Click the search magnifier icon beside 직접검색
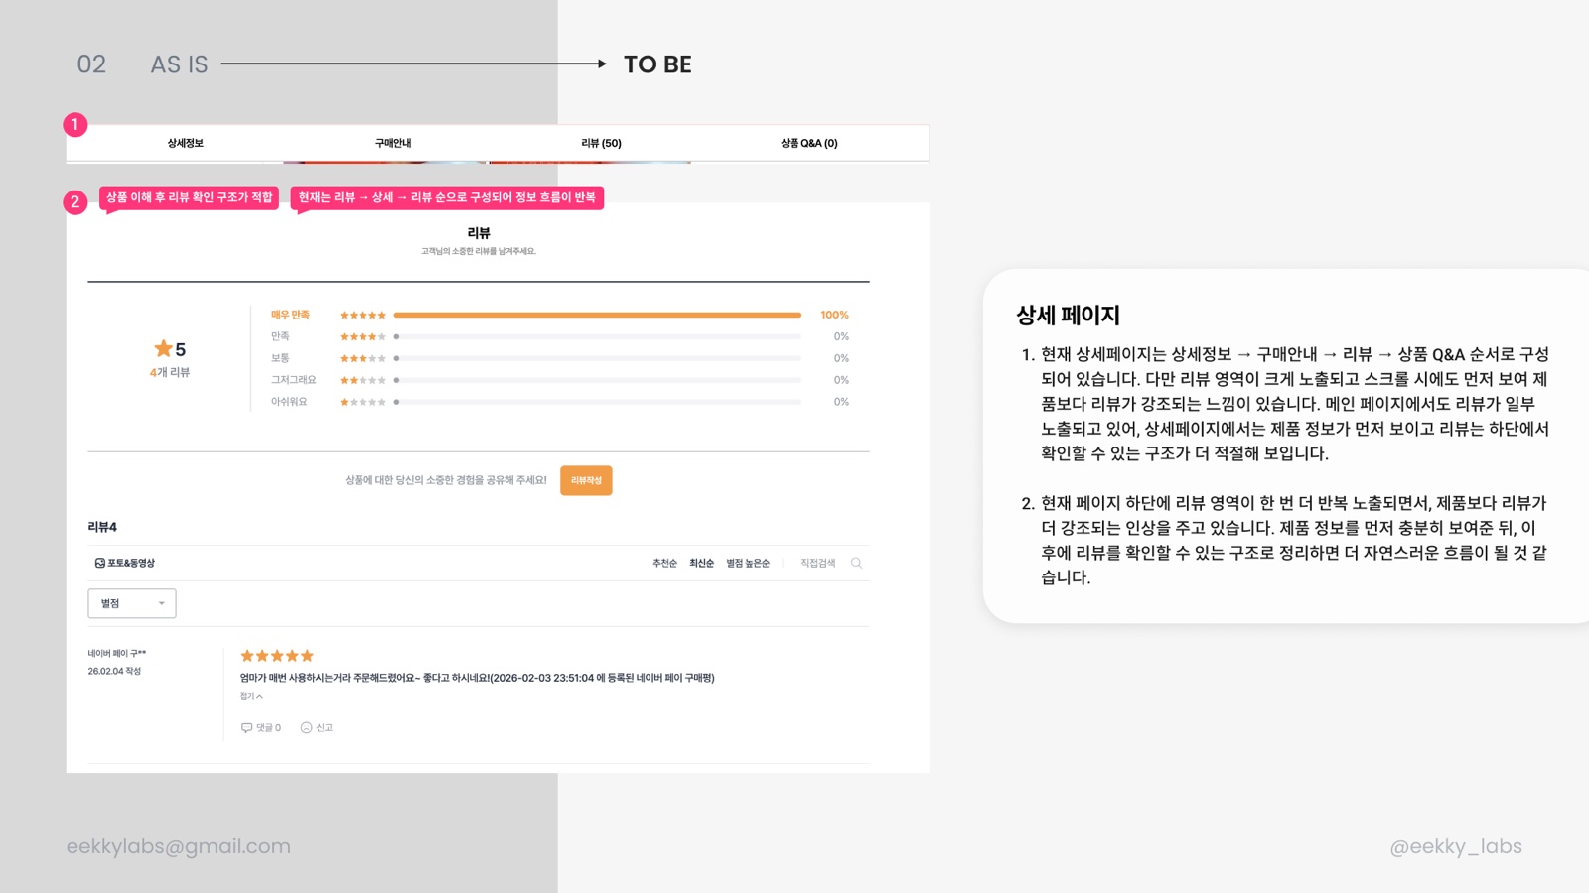1589x893 pixels. 856,563
